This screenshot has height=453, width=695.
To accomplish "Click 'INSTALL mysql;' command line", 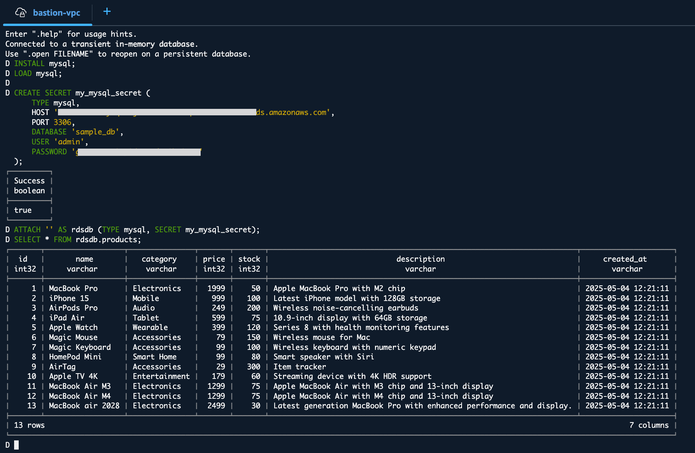I will [40, 63].
